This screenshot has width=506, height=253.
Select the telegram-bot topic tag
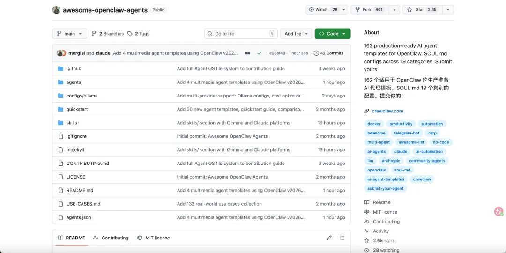(407, 133)
